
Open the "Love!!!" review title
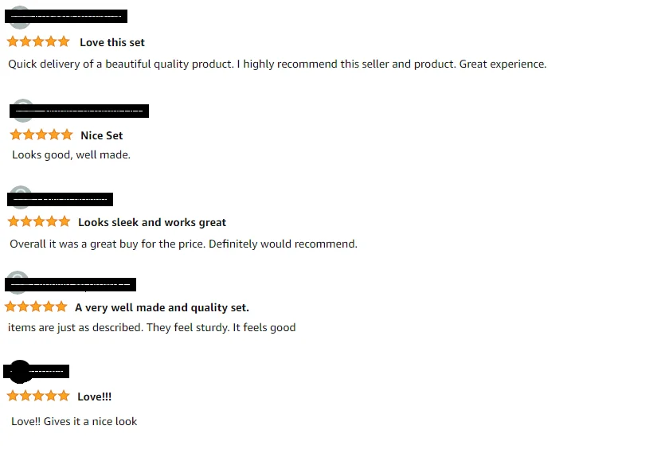(94, 396)
